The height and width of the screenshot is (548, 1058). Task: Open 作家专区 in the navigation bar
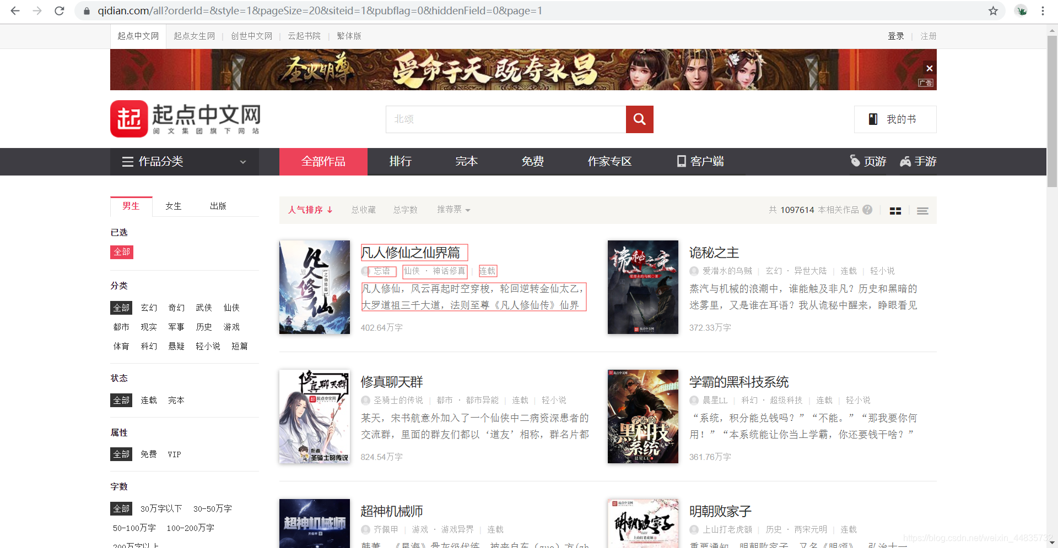(610, 161)
